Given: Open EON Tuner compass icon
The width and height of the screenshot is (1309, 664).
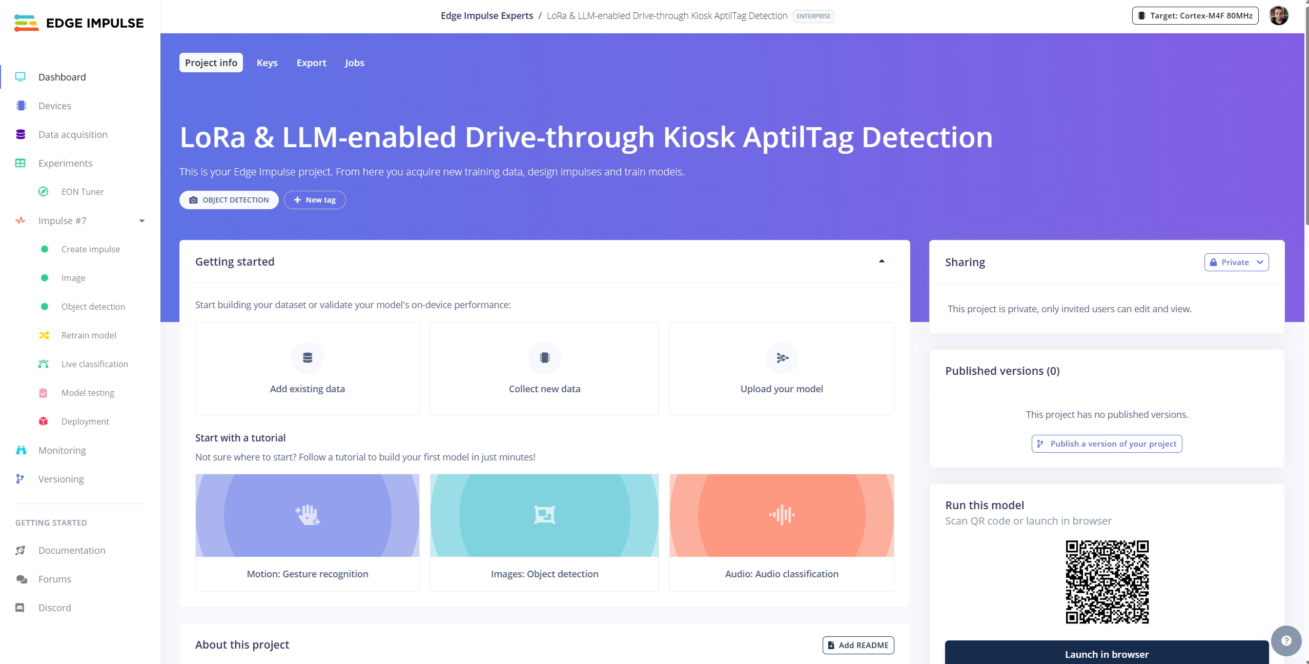Looking at the screenshot, I should tap(44, 192).
